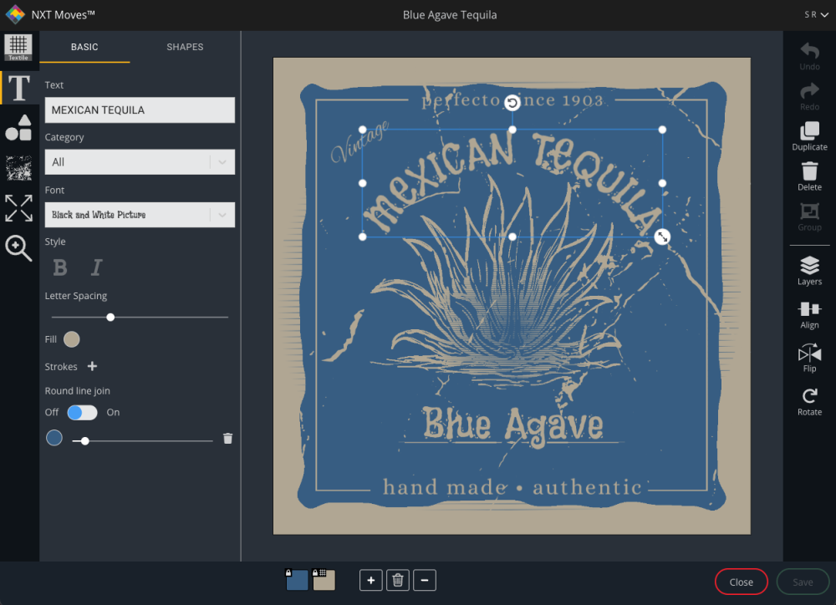The width and height of the screenshot is (836, 605).
Task: Click the Close button
Action: point(741,582)
